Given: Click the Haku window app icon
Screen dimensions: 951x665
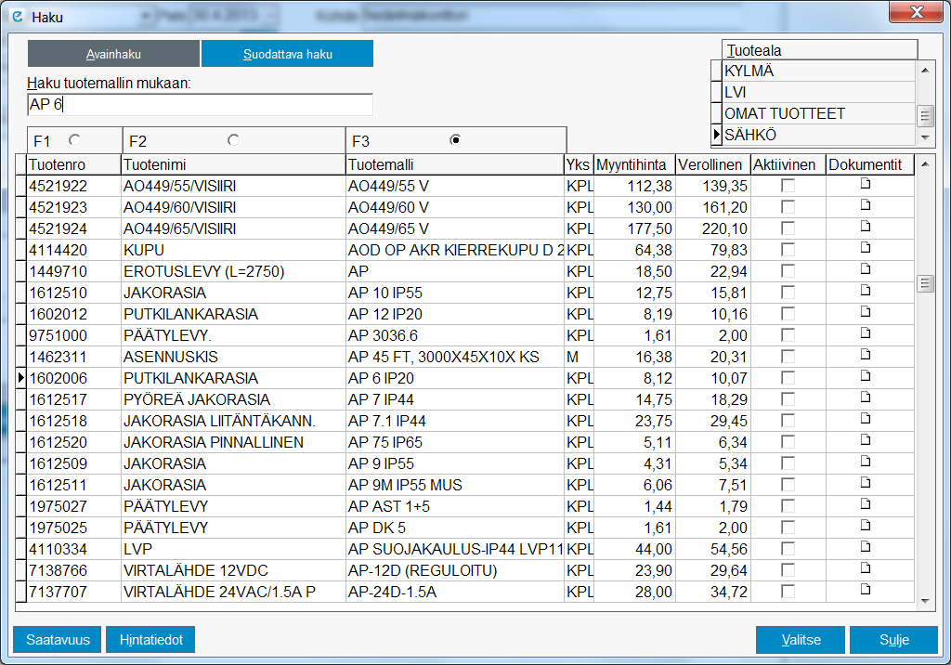Looking at the screenshot, I should [x=18, y=17].
